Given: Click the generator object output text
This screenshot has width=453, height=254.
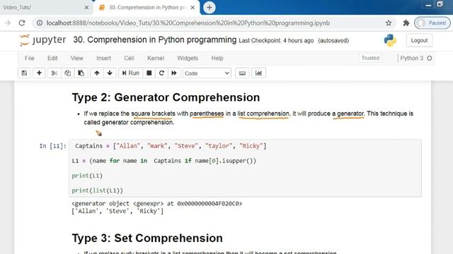Looking at the screenshot, I should coord(157,204).
